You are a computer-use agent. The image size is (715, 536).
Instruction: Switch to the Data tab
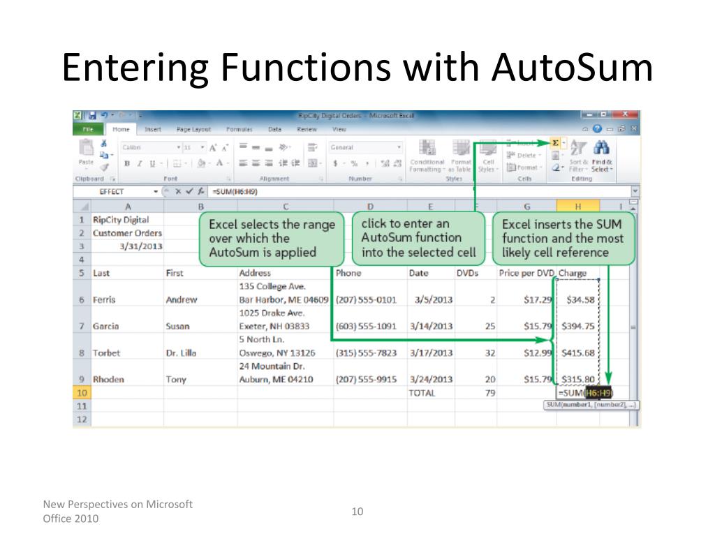click(274, 129)
